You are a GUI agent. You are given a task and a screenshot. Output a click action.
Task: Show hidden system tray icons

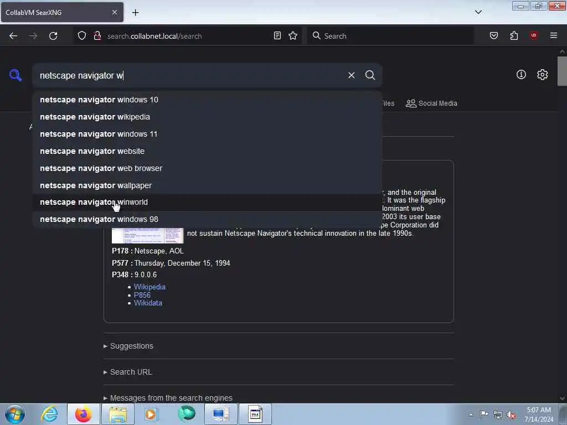(x=471, y=414)
